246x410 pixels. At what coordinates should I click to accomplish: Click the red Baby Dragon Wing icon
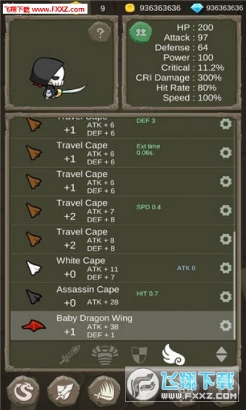(34, 326)
